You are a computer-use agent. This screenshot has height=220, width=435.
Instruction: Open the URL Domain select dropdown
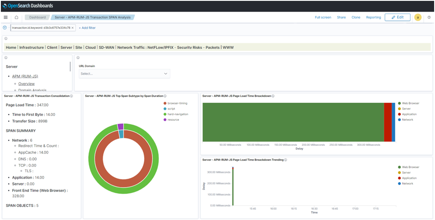pos(124,74)
